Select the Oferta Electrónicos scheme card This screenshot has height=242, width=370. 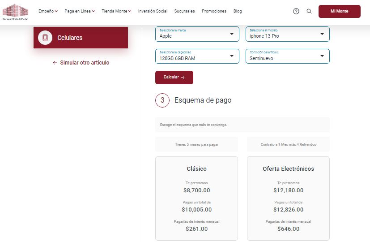pos(288,198)
